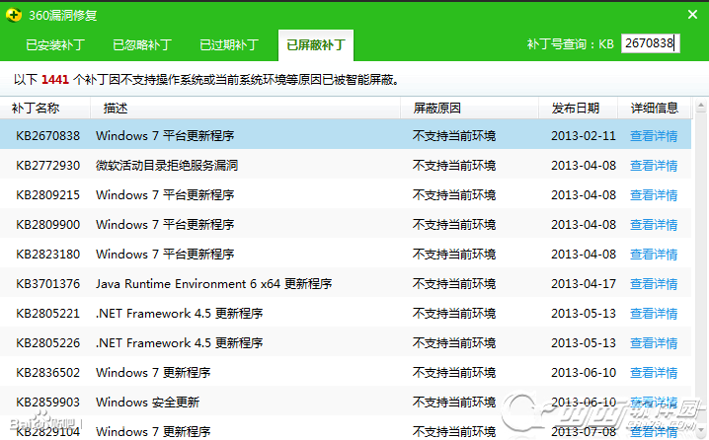The height and width of the screenshot is (440, 709).
Task: Select the KB2823180 patch name
Action: coord(48,255)
